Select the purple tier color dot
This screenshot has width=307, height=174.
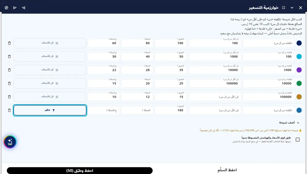299,70
